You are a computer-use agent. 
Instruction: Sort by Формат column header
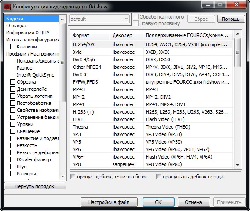click(x=90, y=35)
